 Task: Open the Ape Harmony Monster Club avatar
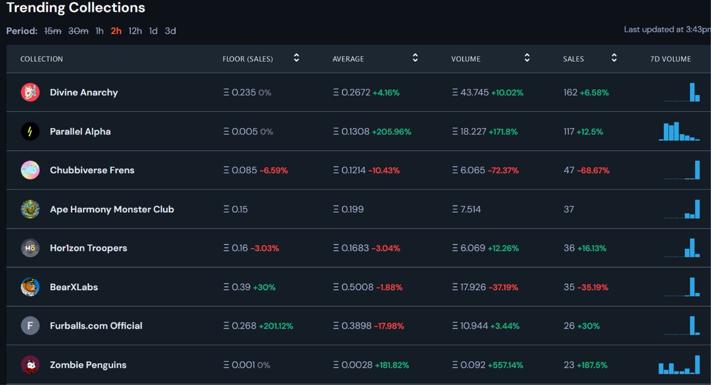click(30, 209)
